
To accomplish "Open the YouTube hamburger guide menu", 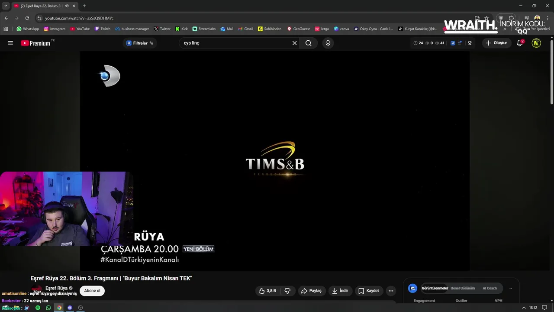I will point(10,43).
